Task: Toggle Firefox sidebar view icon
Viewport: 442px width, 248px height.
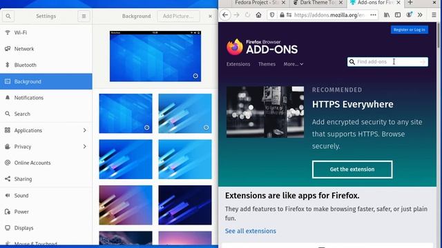Action: (398, 15)
